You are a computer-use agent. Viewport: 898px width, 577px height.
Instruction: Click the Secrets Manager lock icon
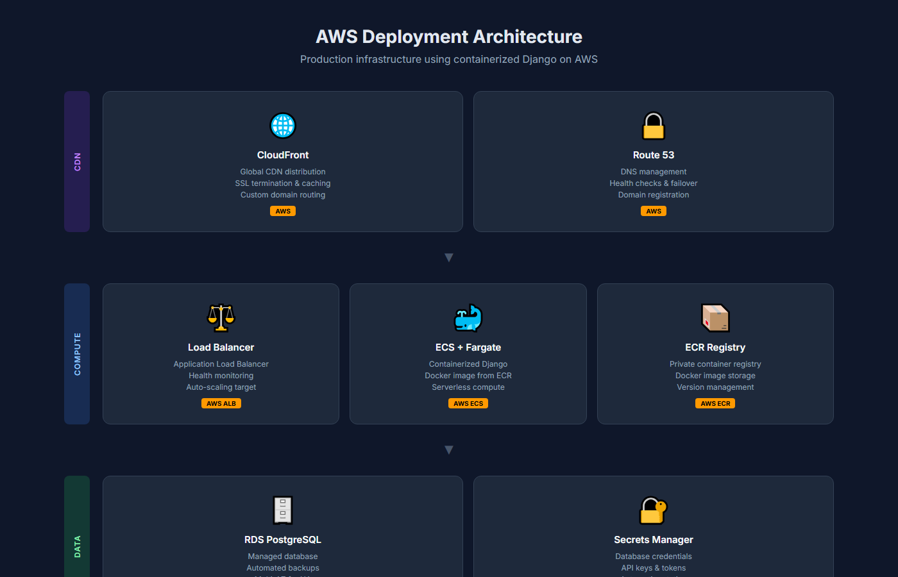tap(654, 510)
